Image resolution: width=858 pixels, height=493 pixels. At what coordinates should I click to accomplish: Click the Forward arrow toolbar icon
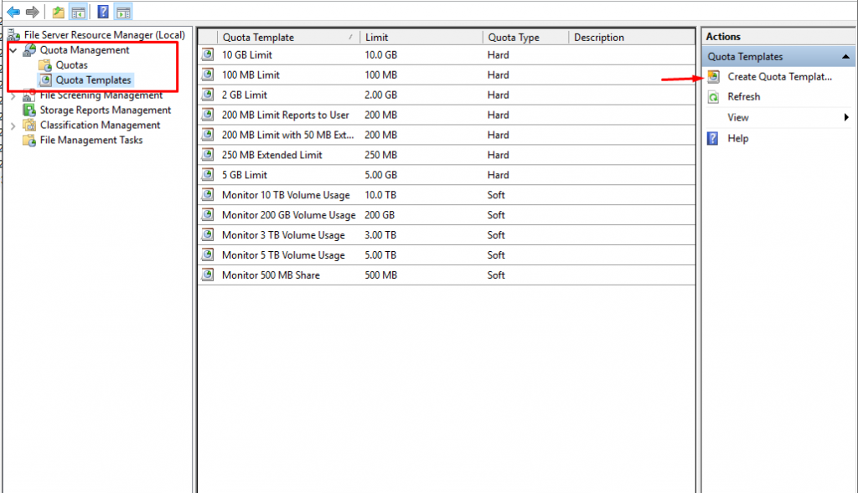[32, 12]
